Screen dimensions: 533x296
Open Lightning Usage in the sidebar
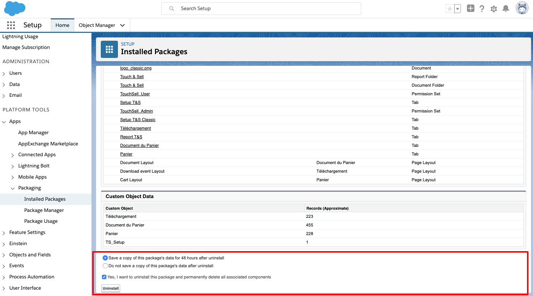20,37
